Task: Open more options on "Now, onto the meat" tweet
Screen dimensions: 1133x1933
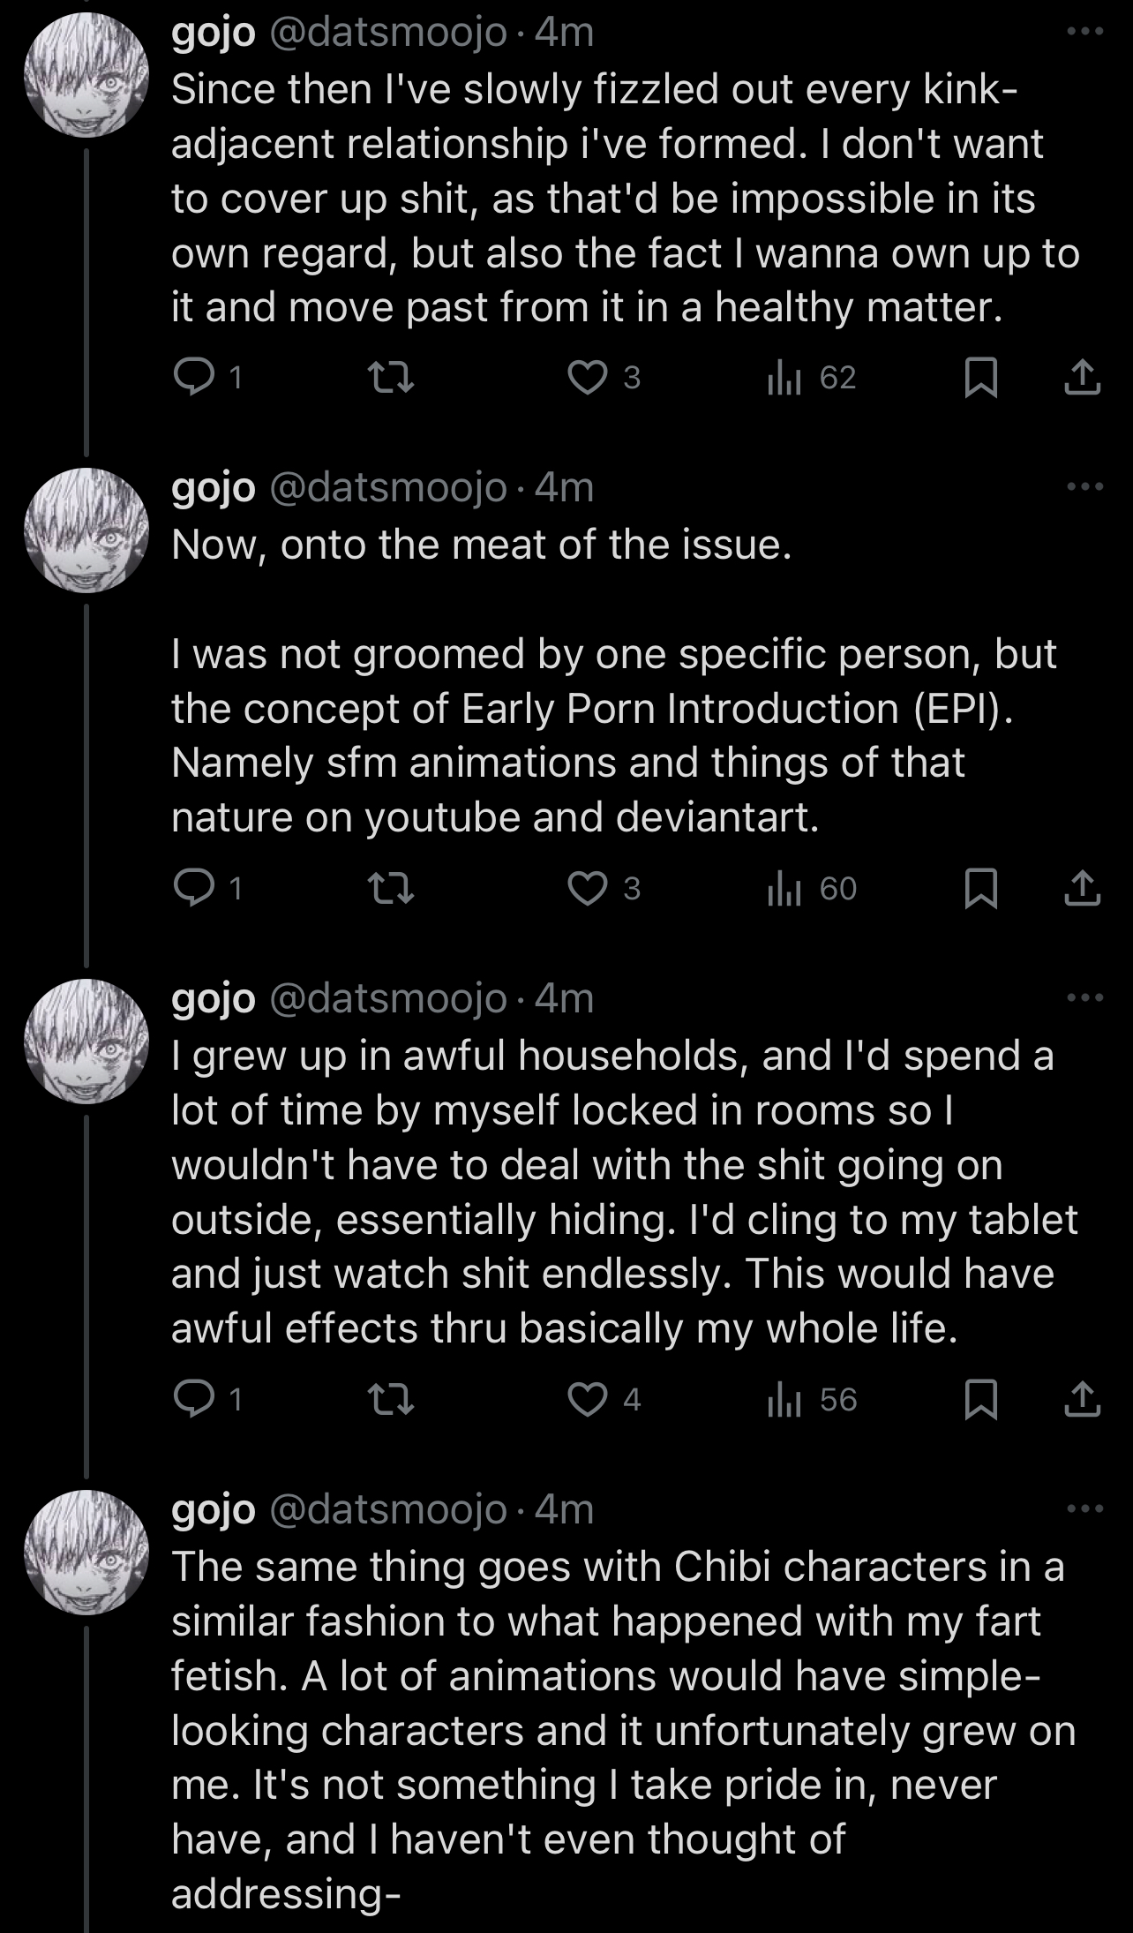Action: coord(1084,486)
